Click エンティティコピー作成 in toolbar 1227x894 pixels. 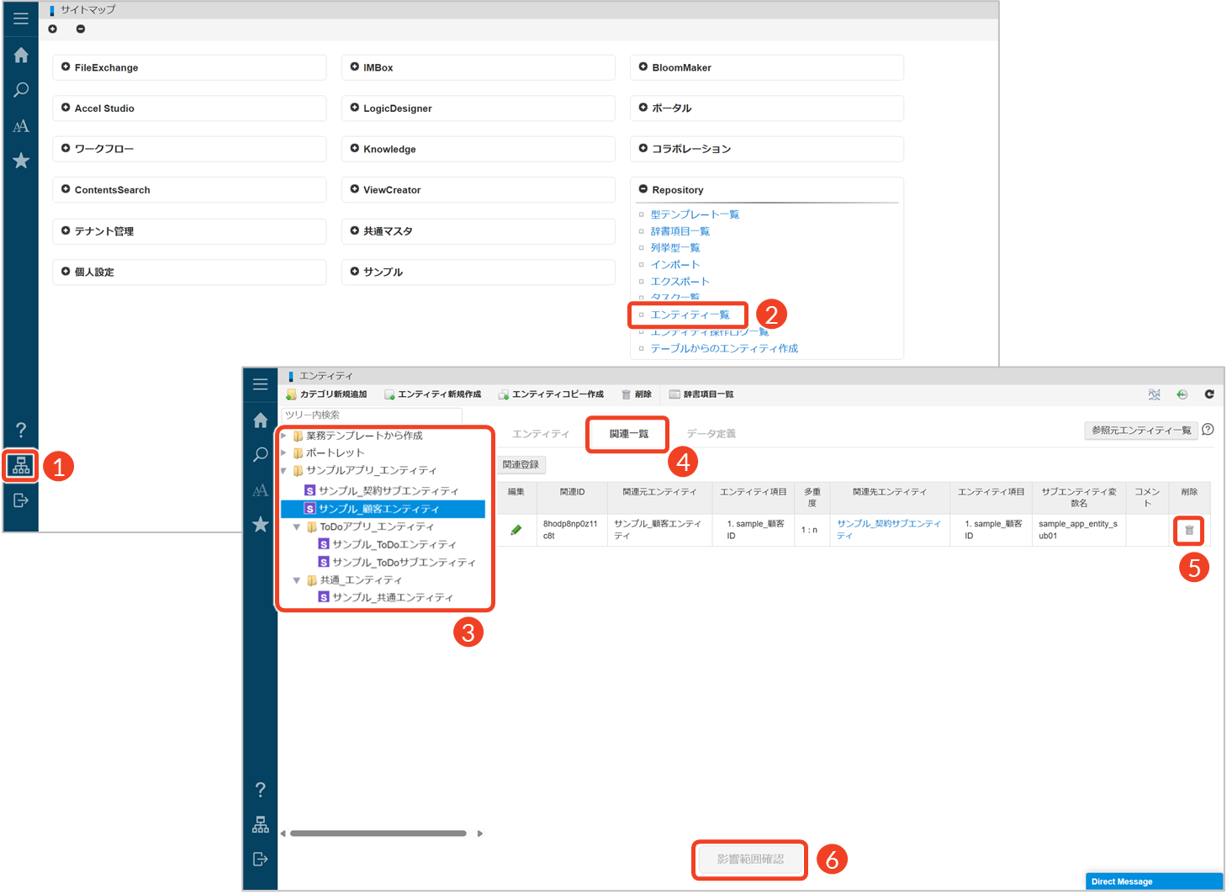coord(551,394)
